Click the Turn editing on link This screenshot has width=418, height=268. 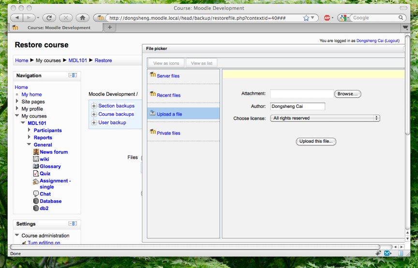tap(44, 242)
